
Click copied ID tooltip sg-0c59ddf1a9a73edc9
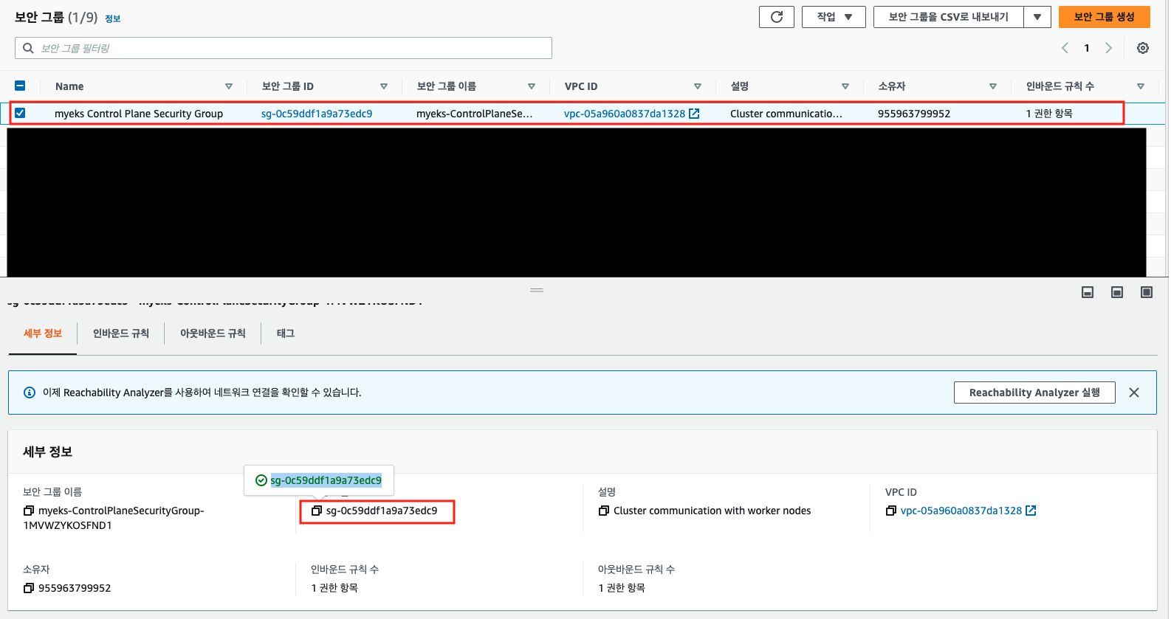[326, 480]
